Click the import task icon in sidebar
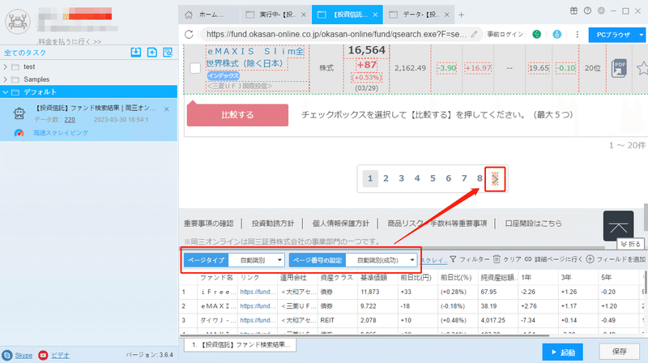648x363 pixels. [135, 52]
